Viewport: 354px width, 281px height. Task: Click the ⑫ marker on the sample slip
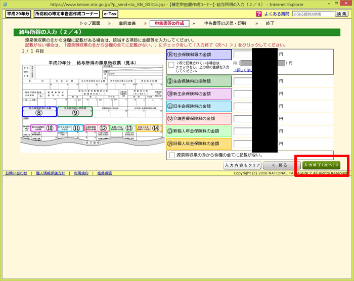pos(103,128)
